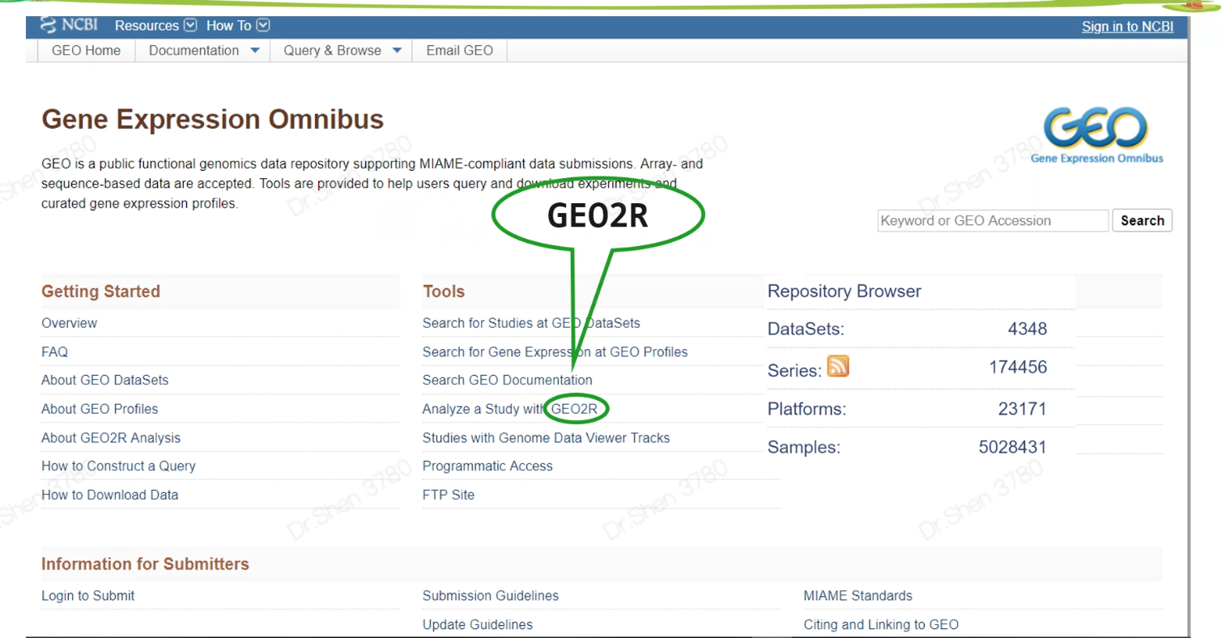
Task: Click the DataSets count 4348
Action: 1027,329
